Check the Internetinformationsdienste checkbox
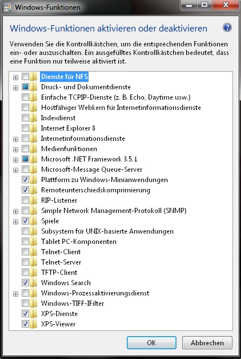 (25, 139)
